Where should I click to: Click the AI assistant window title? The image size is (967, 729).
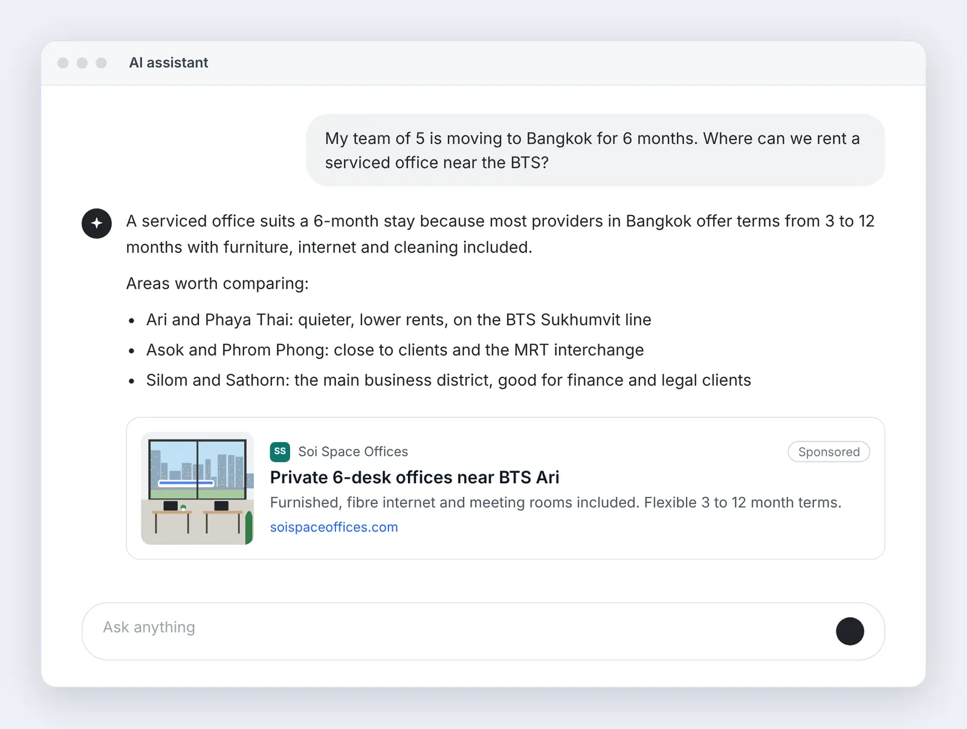tap(169, 63)
